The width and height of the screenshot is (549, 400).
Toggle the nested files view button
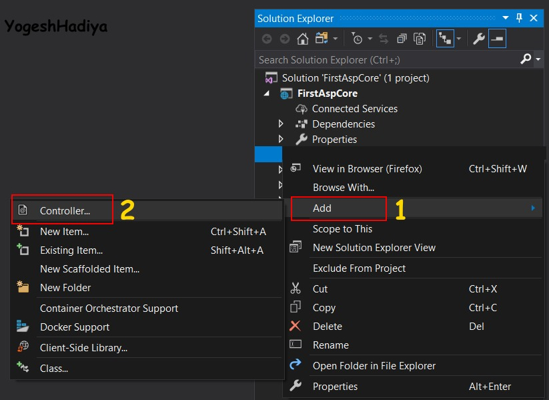click(445, 39)
